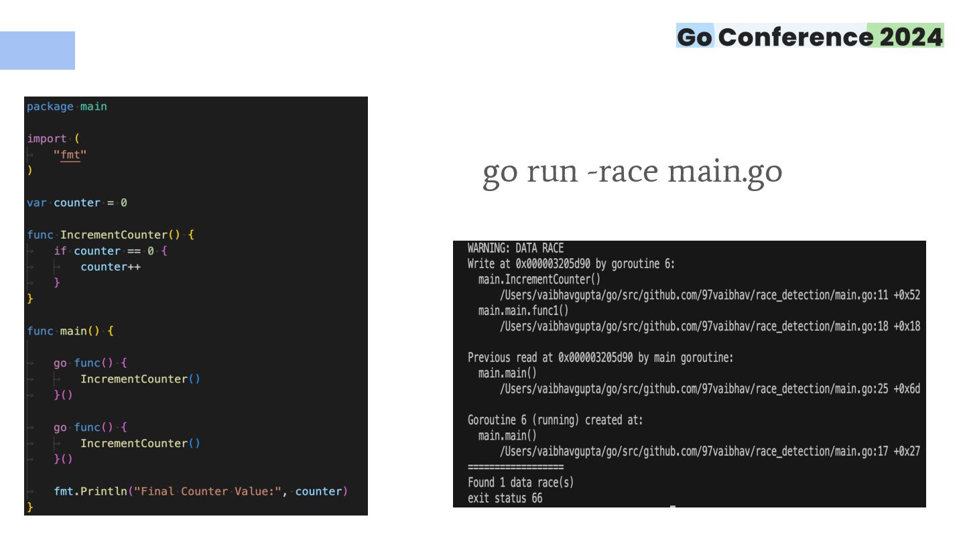Click the 'Found 1 data race(s)' line

[521, 483]
